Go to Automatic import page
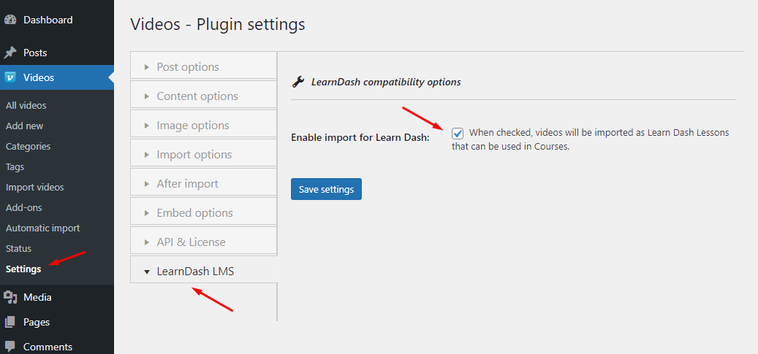 pyautogui.click(x=43, y=228)
